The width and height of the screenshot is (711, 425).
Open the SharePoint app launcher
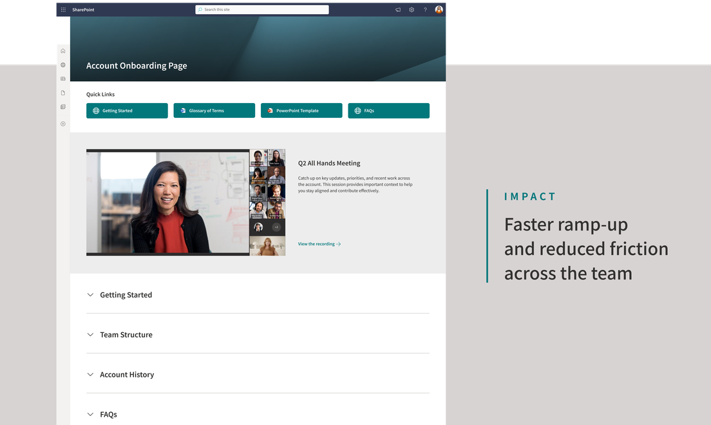(x=63, y=9)
